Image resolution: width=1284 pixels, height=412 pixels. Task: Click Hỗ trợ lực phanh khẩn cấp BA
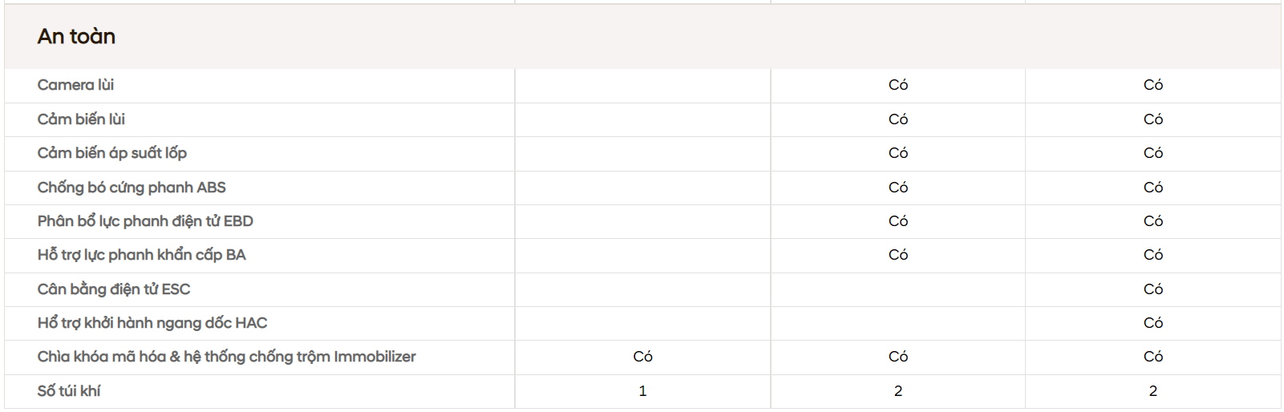click(141, 255)
